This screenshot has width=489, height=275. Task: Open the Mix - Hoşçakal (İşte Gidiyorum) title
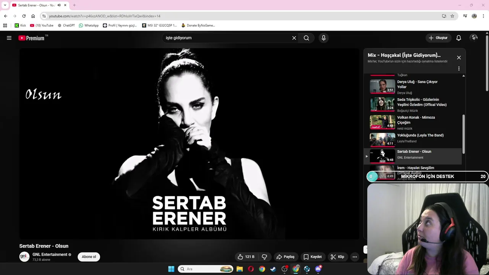coord(404,55)
